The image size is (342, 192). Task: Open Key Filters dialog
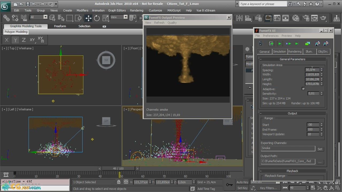tap(269, 188)
